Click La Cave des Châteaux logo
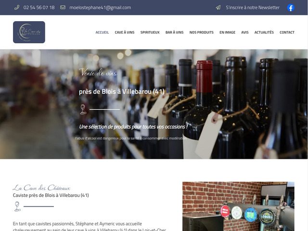Viewport: 308px width, 231px height. click(29, 32)
